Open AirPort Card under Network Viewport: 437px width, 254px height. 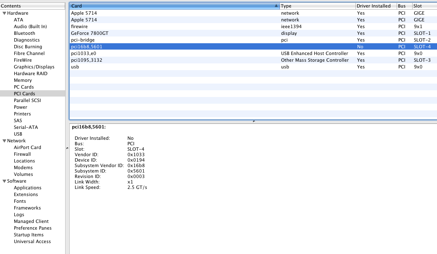click(27, 148)
